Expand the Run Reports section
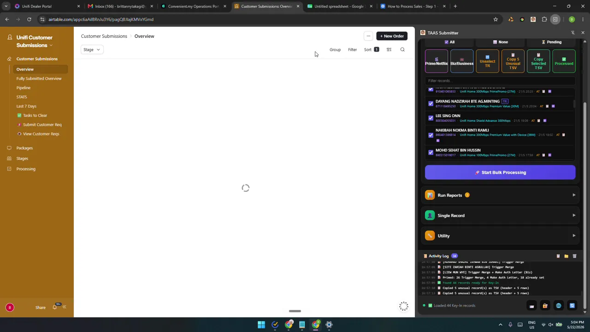 pos(500,195)
